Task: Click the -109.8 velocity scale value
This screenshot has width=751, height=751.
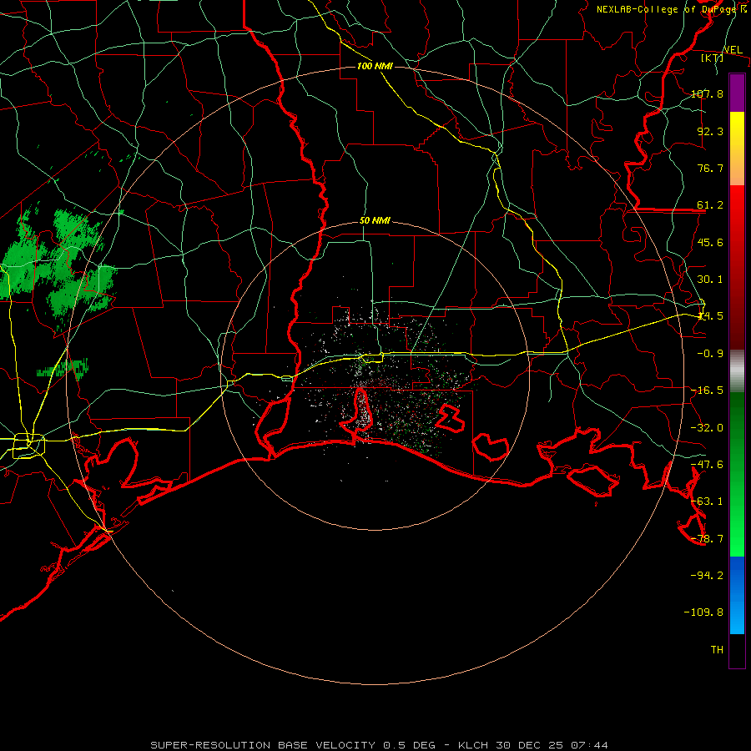Action: (703, 612)
